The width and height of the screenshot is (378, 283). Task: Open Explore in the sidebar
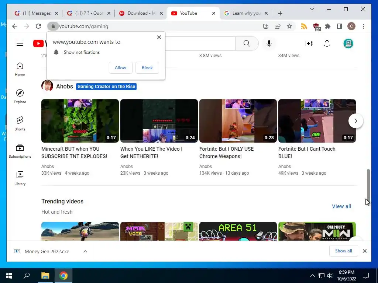[20, 97]
